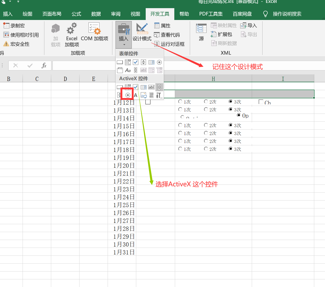Select the ActiveX toggle button control
The height and width of the screenshot is (287, 325).
coord(151,95)
